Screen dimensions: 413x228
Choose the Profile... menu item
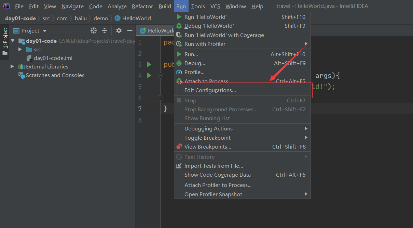coord(242,72)
